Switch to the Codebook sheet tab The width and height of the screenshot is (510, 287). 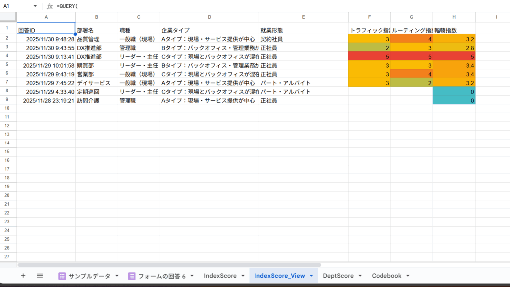point(386,276)
